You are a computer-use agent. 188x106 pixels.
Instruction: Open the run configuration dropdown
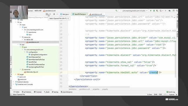pos(134,11)
